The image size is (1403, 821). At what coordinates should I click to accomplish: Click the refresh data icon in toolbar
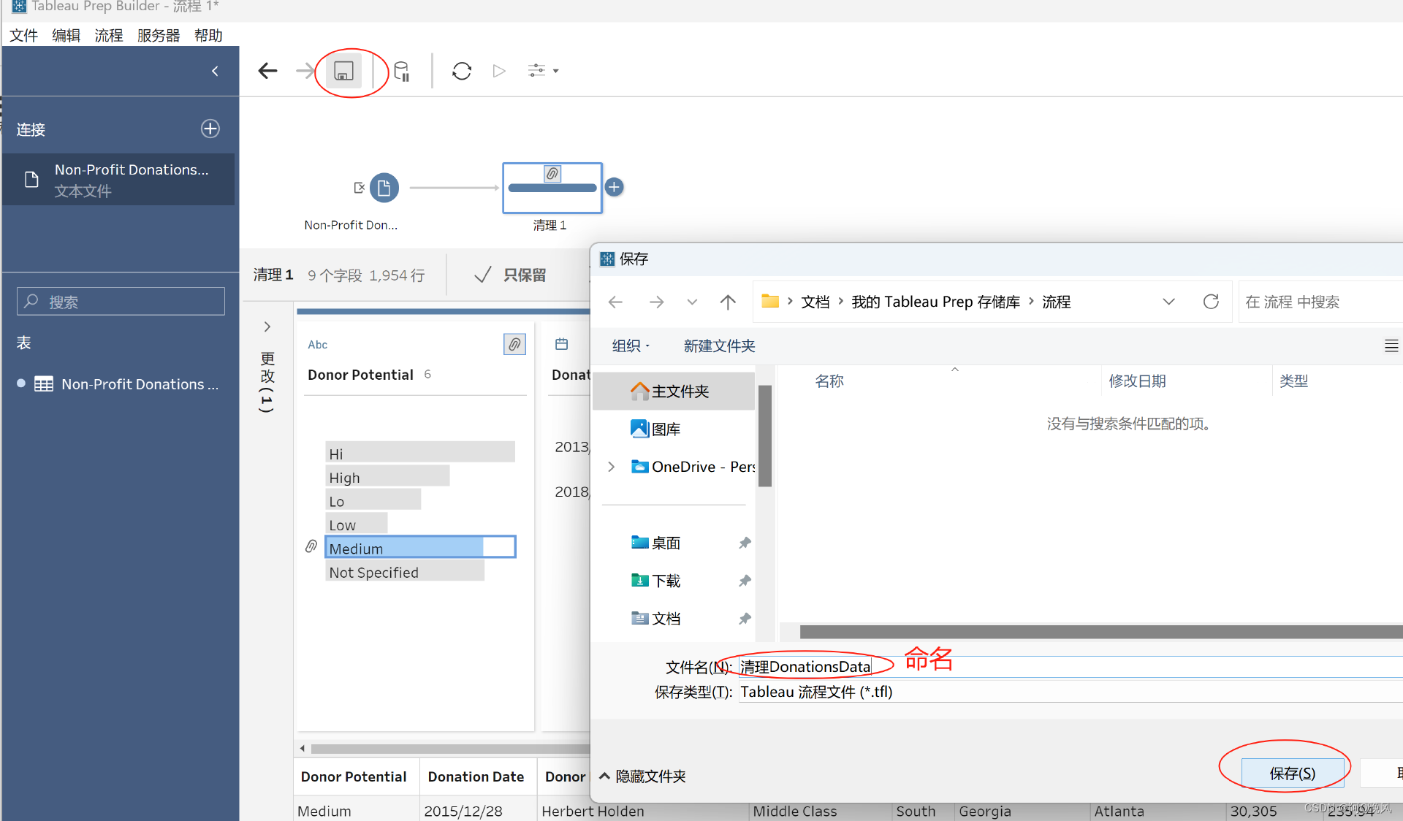462,71
